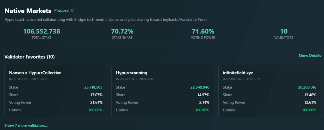Click the 71.60% voting power figure

coord(203,31)
